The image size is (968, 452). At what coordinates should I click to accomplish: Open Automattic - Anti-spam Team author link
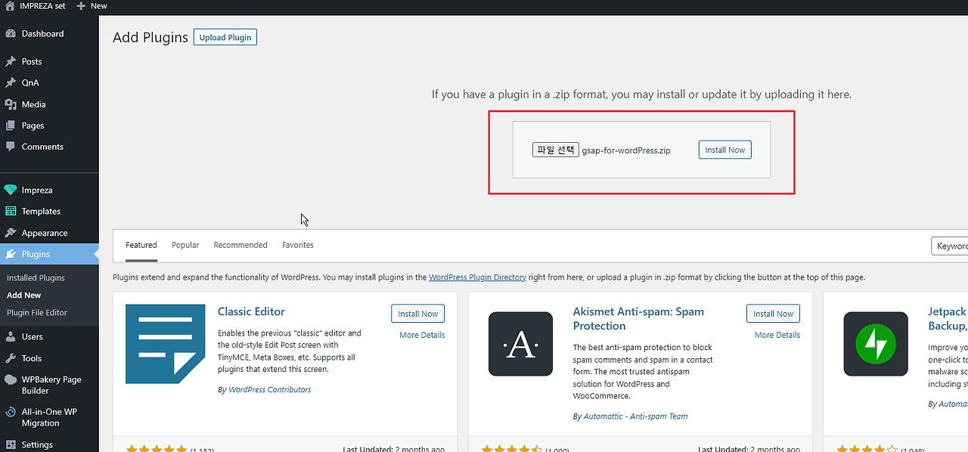tap(636, 416)
